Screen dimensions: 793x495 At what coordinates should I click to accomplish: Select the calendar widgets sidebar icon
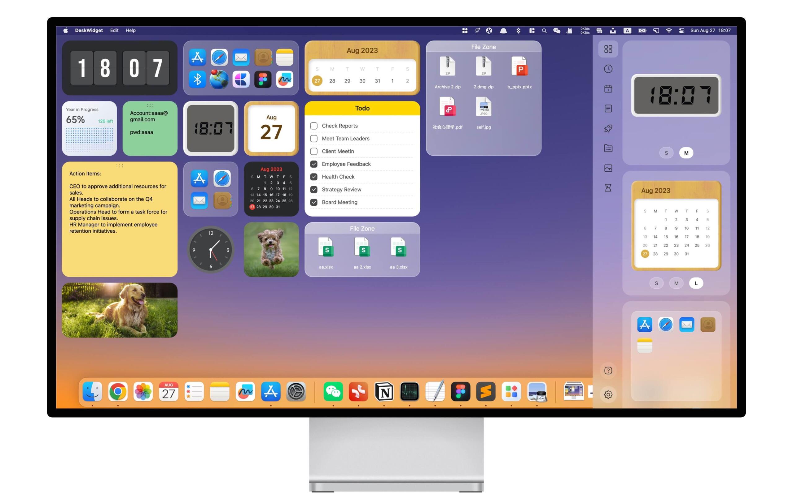click(x=608, y=89)
